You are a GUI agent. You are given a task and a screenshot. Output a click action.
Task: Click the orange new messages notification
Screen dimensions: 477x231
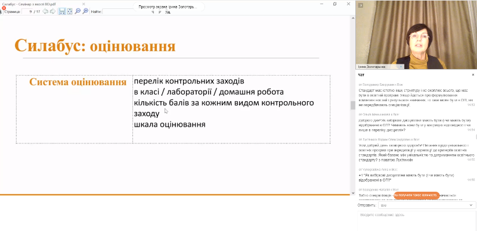click(416, 195)
